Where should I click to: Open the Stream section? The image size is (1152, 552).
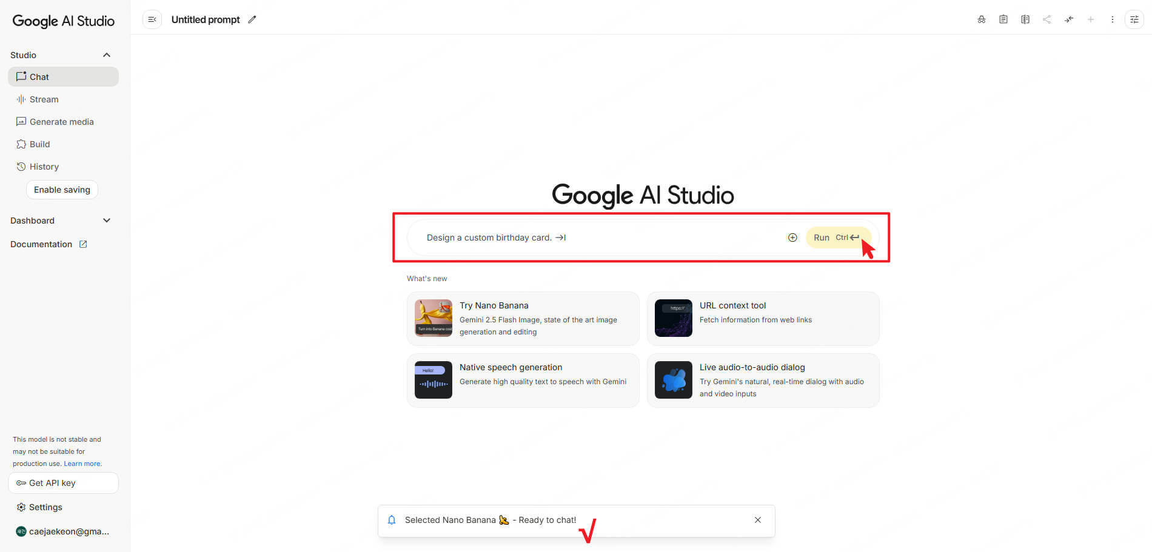63,99
